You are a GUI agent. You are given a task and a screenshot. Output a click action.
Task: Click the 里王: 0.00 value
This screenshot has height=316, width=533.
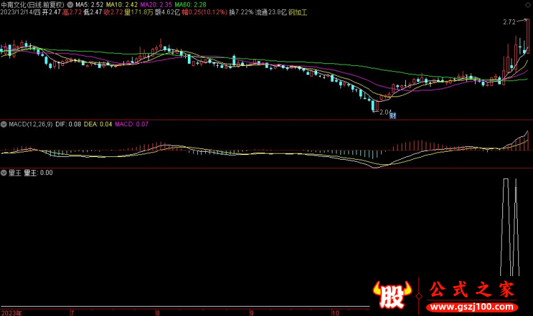[x=38, y=173]
